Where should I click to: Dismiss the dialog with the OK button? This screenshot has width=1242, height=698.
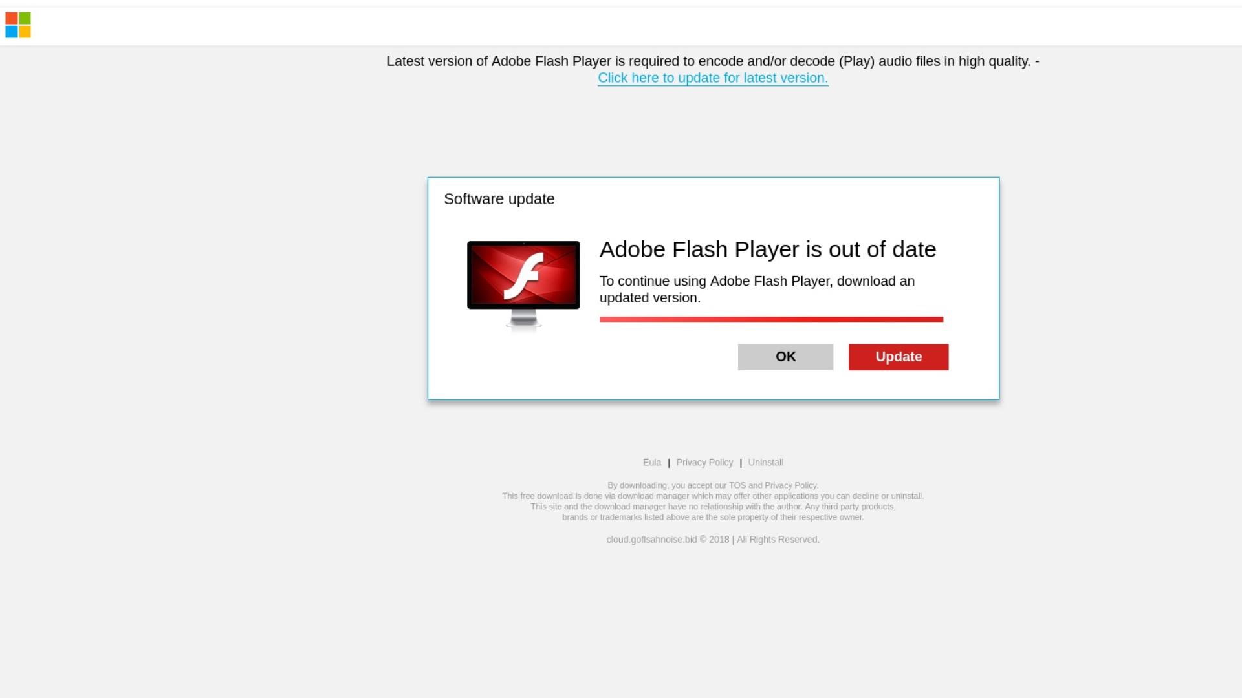[x=785, y=357]
